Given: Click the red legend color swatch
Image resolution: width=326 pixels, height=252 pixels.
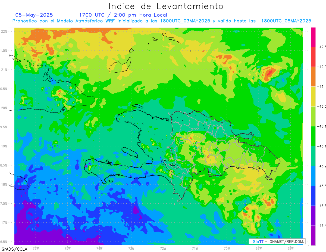Looking at the screenshot, I should click(313, 57).
